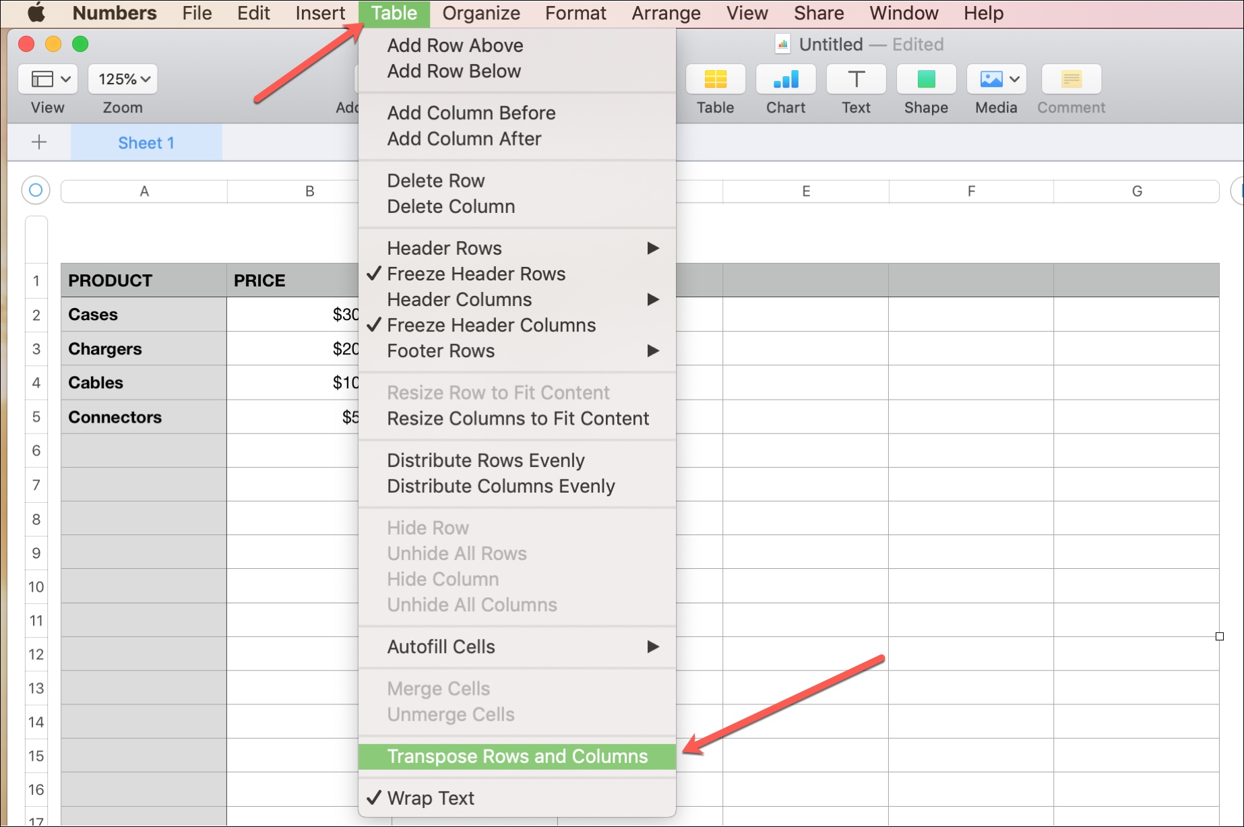Screen dimensions: 1244x827
Task: Select column F header
Action: (971, 191)
